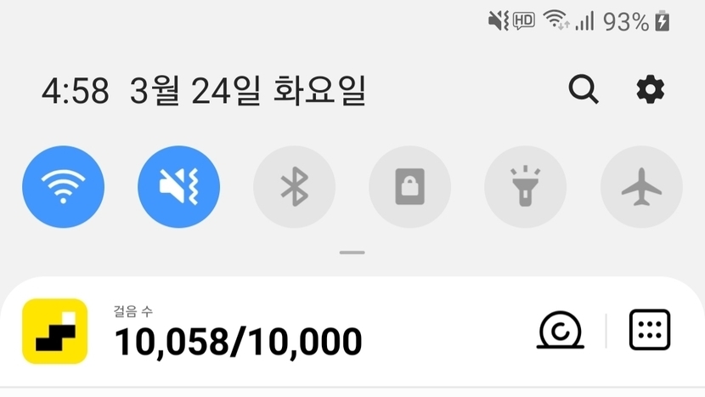Tap the 걸음 수 label
The height and width of the screenshot is (397, 705).
133,311
